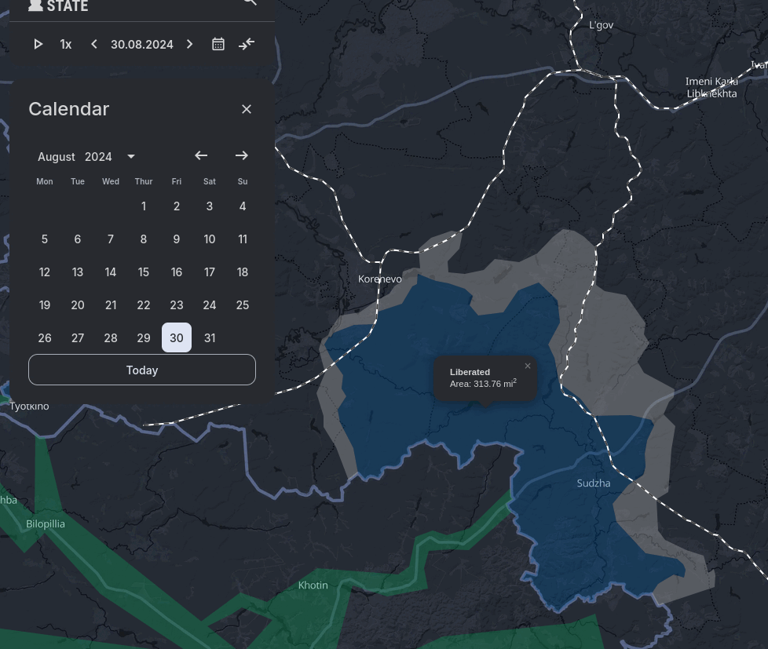
Task: Click the Khotin label on map
Action: point(313,585)
